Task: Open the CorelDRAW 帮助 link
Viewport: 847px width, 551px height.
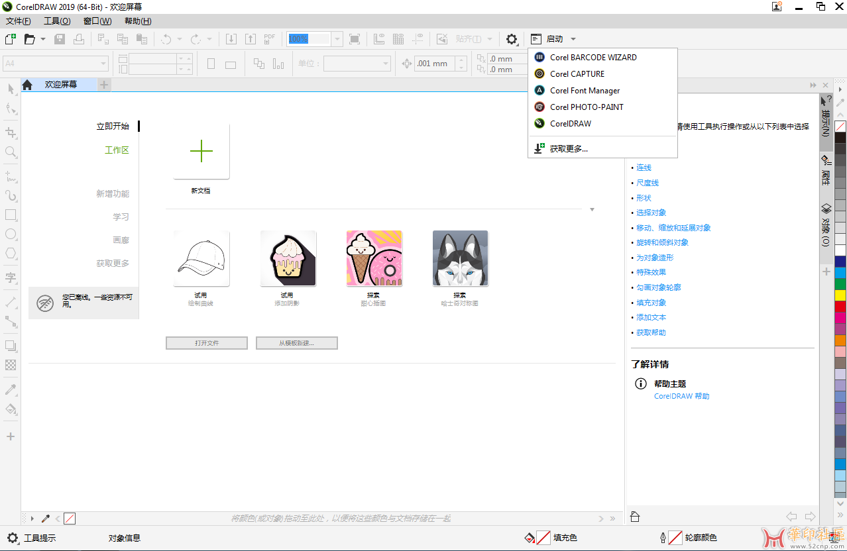Action: 681,396
